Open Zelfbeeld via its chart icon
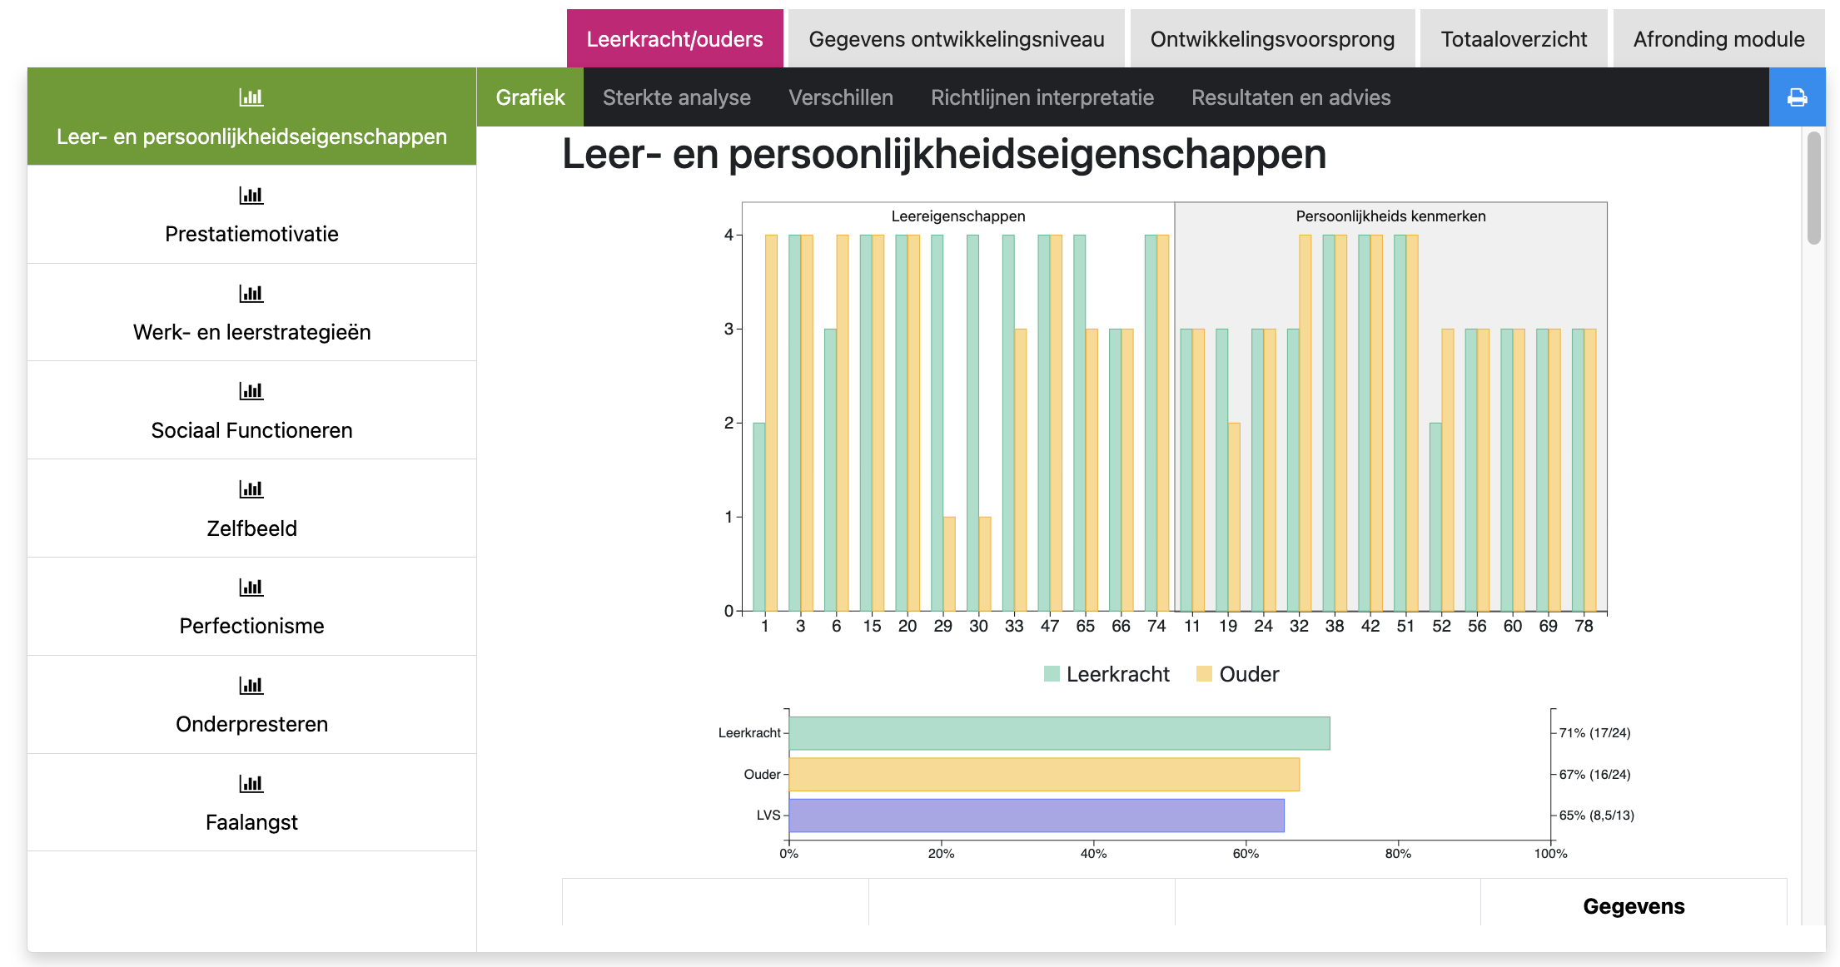 pyautogui.click(x=251, y=489)
